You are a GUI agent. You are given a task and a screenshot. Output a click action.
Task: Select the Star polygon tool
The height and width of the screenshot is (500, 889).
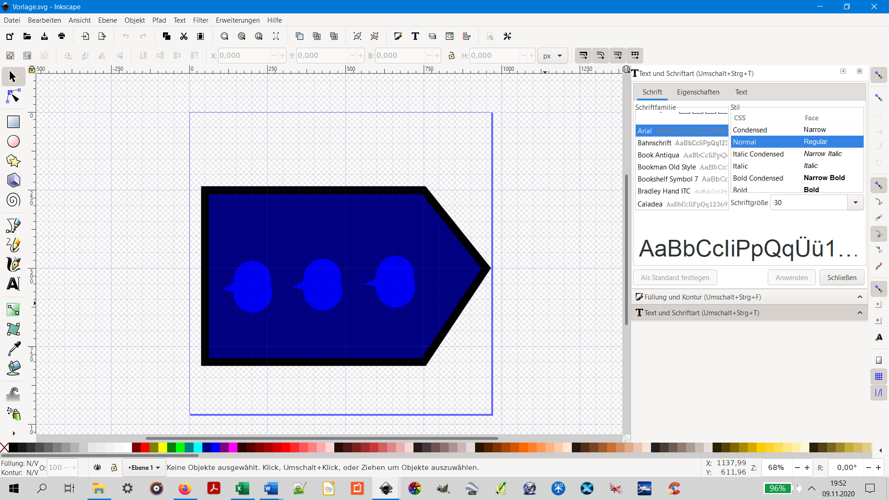(x=13, y=161)
